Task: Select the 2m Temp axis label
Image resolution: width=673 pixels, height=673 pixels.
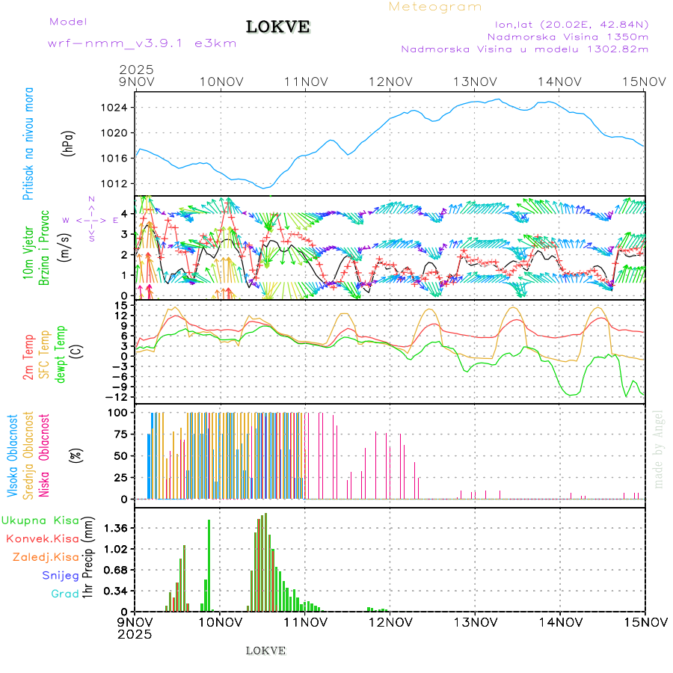Action: click(28, 357)
